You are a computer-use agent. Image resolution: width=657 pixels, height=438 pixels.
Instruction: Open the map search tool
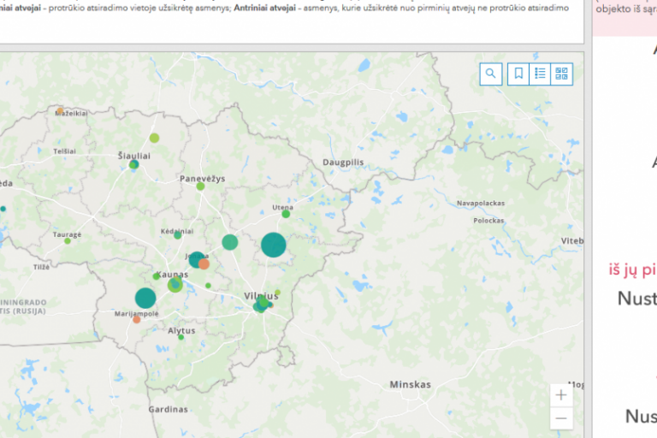[x=491, y=74]
